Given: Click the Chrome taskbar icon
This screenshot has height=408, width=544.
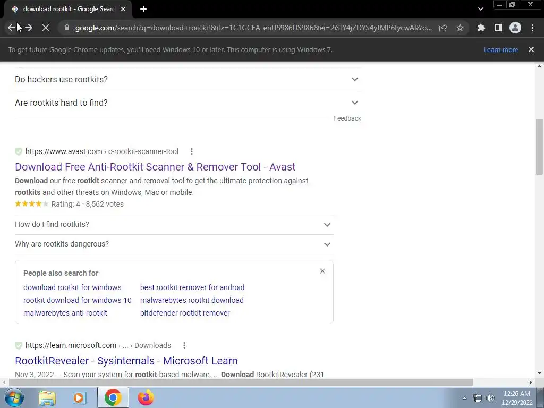Looking at the screenshot, I should 113,397.
